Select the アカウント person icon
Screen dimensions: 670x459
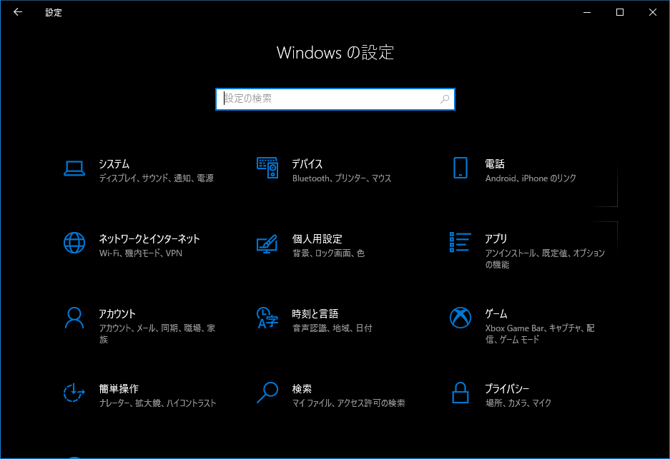pyautogui.click(x=74, y=318)
